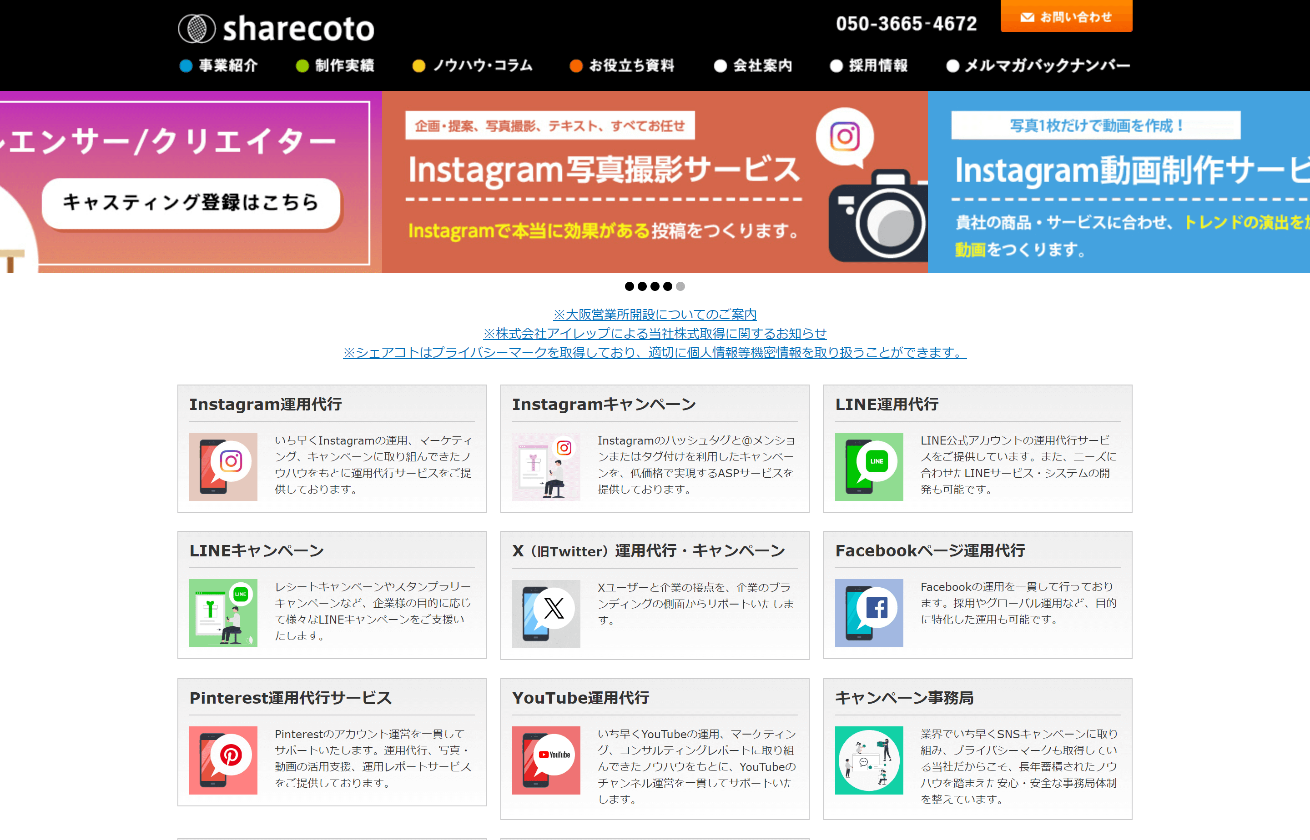Open the お役立ち資料 menu
This screenshot has width=1310, height=840.
tap(622, 65)
